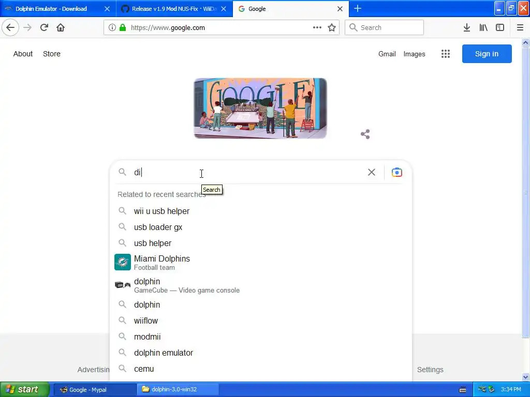The width and height of the screenshot is (530, 397).
Task: Open Google Images link
Action: tap(415, 54)
